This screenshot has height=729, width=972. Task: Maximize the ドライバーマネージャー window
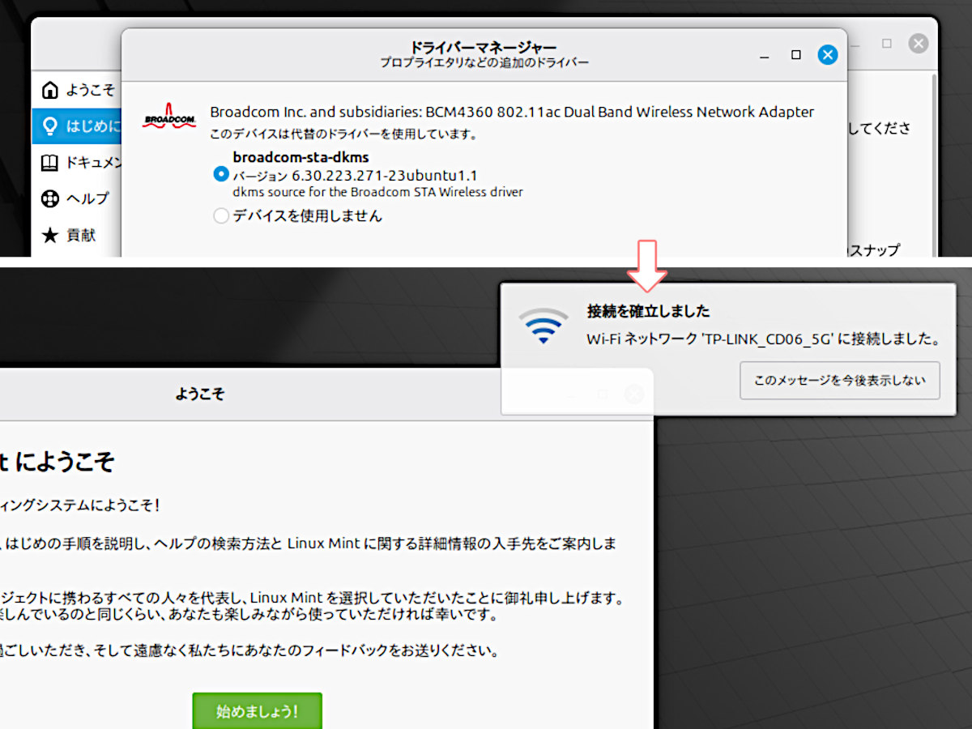click(x=795, y=55)
